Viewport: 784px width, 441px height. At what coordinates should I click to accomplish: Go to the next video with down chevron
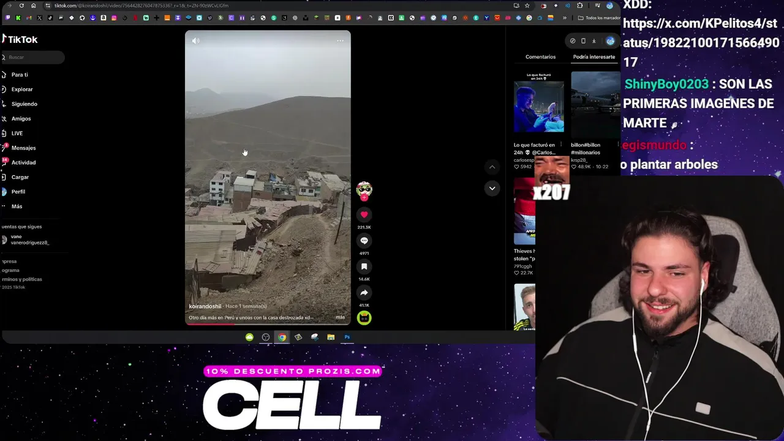pos(492,188)
